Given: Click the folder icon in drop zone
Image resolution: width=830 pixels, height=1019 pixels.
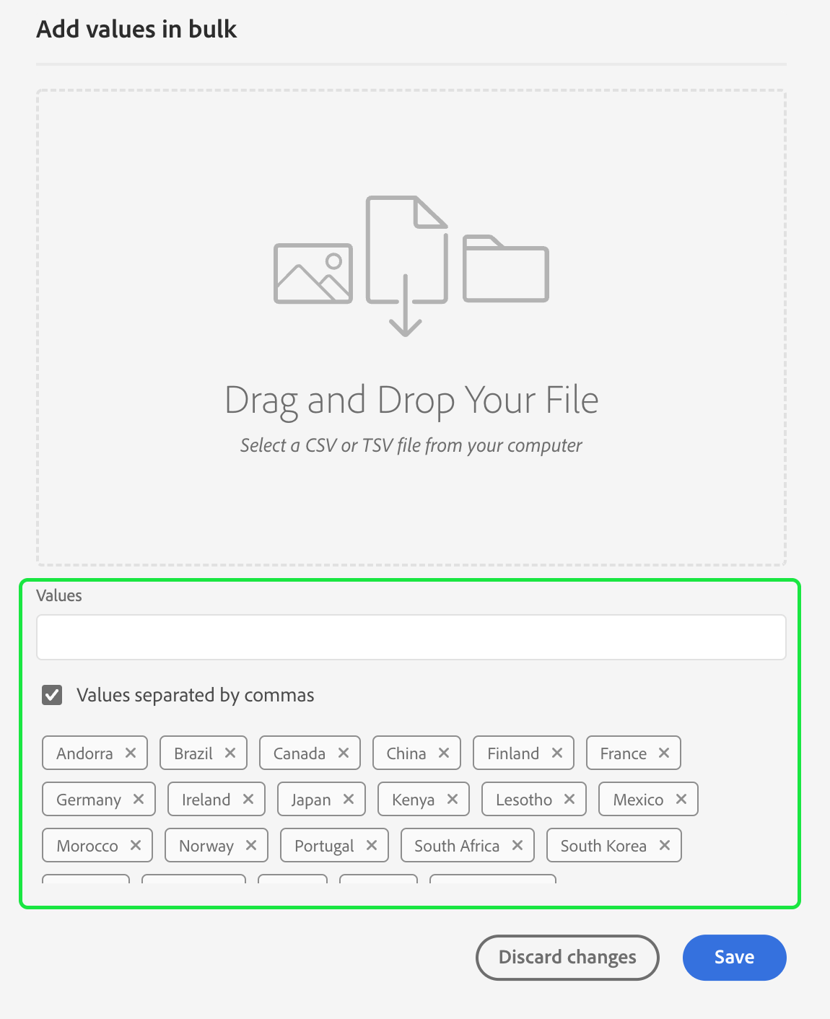Looking at the screenshot, I should tap(505, 268).
